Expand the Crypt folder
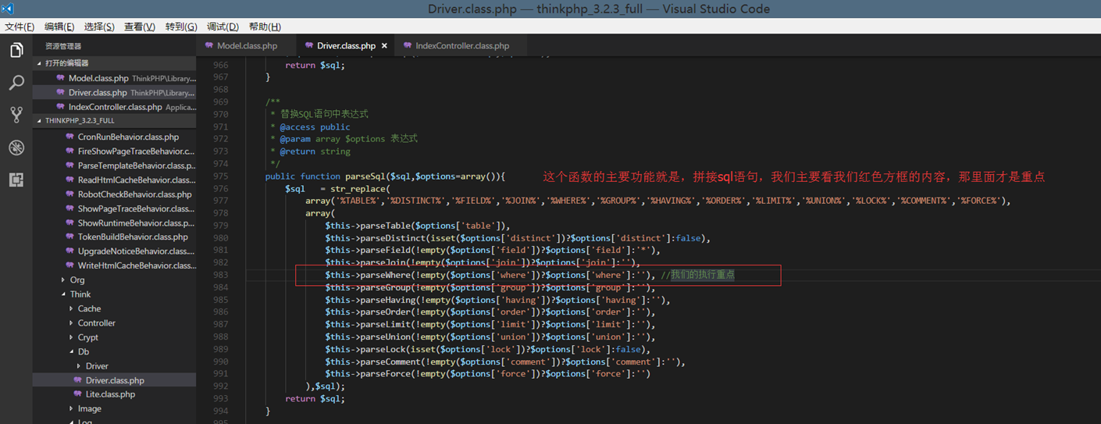This screenshot has height=424, width=1101. click(88, 337)
